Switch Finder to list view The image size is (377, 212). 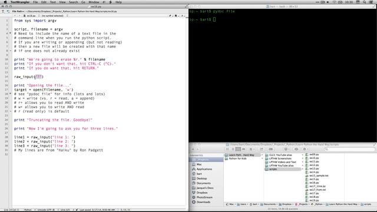click(x=233, y=149)
